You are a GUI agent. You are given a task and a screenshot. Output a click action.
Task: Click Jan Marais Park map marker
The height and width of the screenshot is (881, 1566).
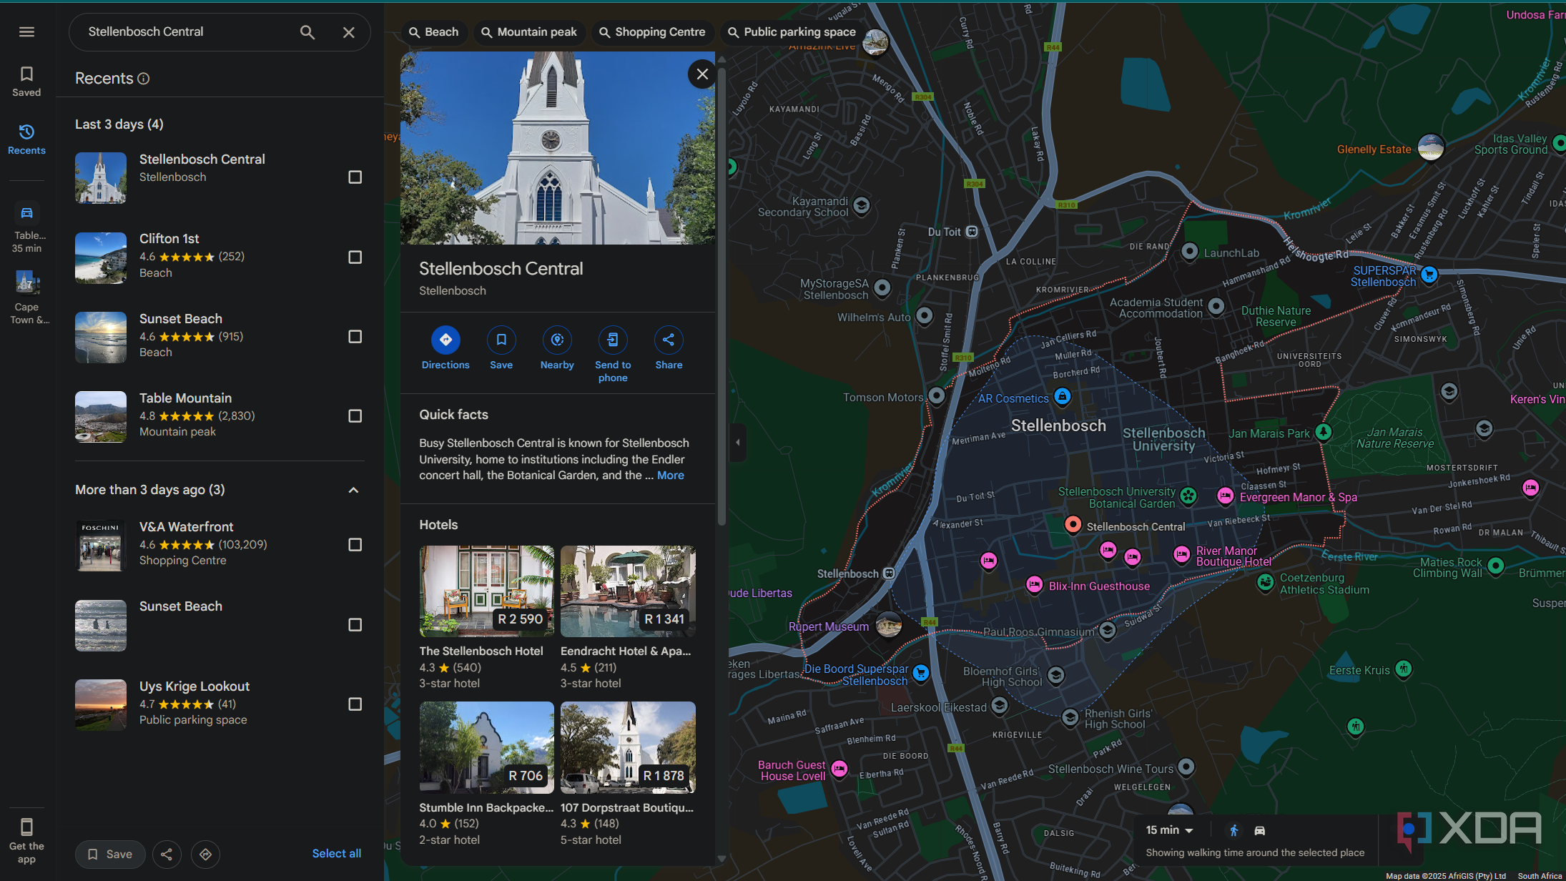[1324, 432]
